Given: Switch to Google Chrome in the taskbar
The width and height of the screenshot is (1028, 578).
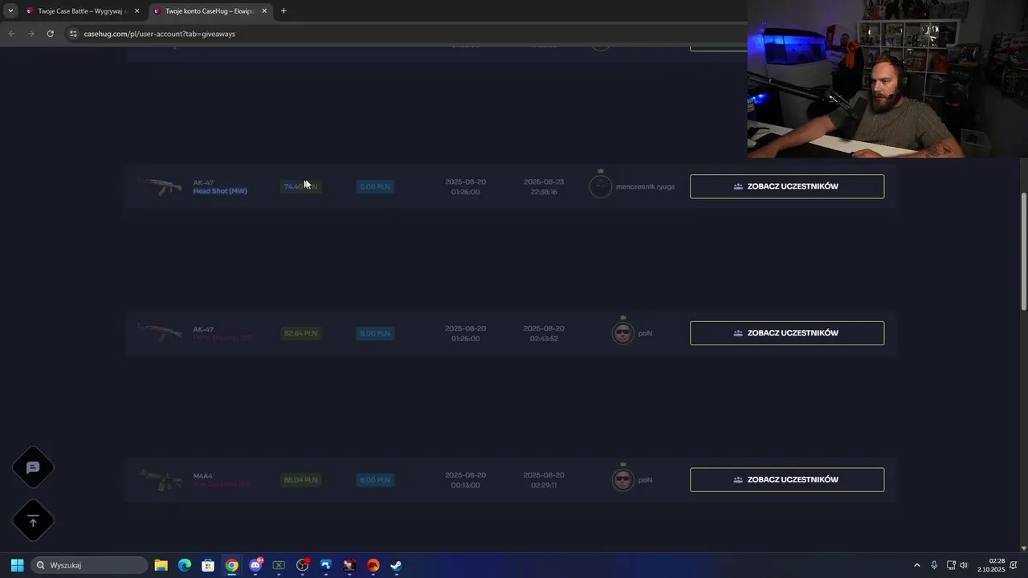Looking at the screenshot, I should click(231, 565).
